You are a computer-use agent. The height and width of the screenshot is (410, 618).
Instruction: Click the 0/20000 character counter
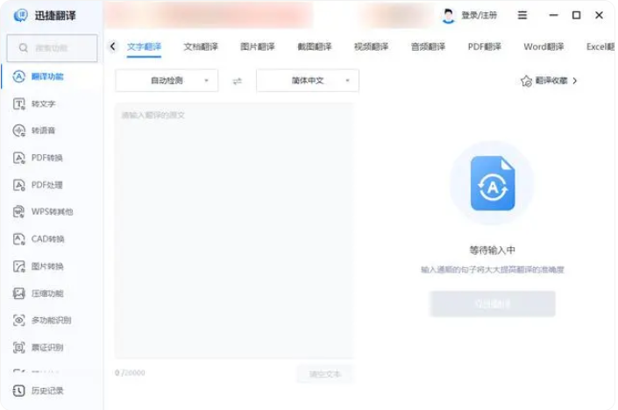coord(130,372)
